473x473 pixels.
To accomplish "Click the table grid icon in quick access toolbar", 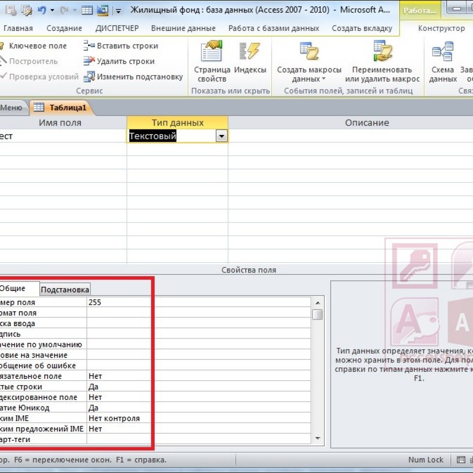I will point(87,10).
